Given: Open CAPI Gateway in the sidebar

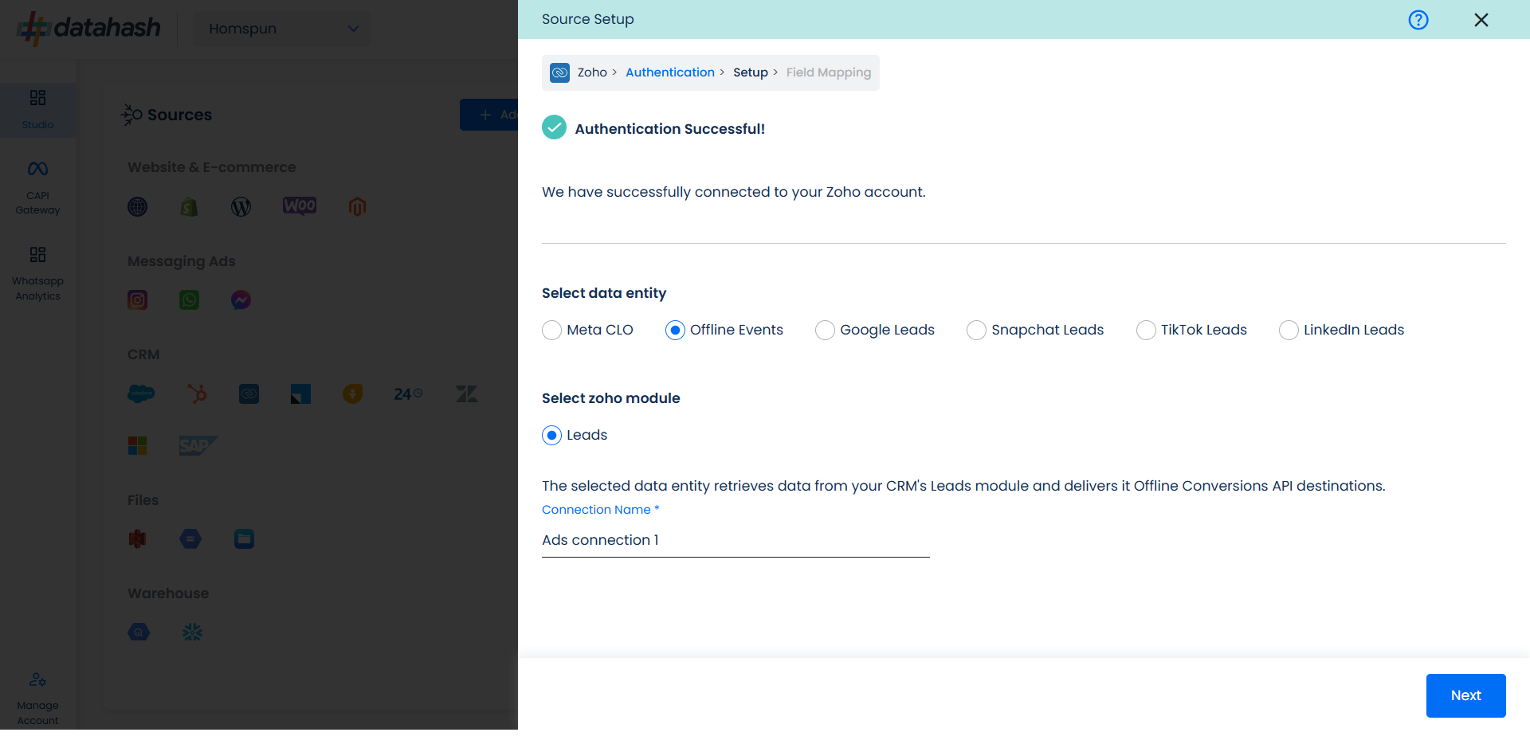Looking at the screenshot, I should pos(37,188).
